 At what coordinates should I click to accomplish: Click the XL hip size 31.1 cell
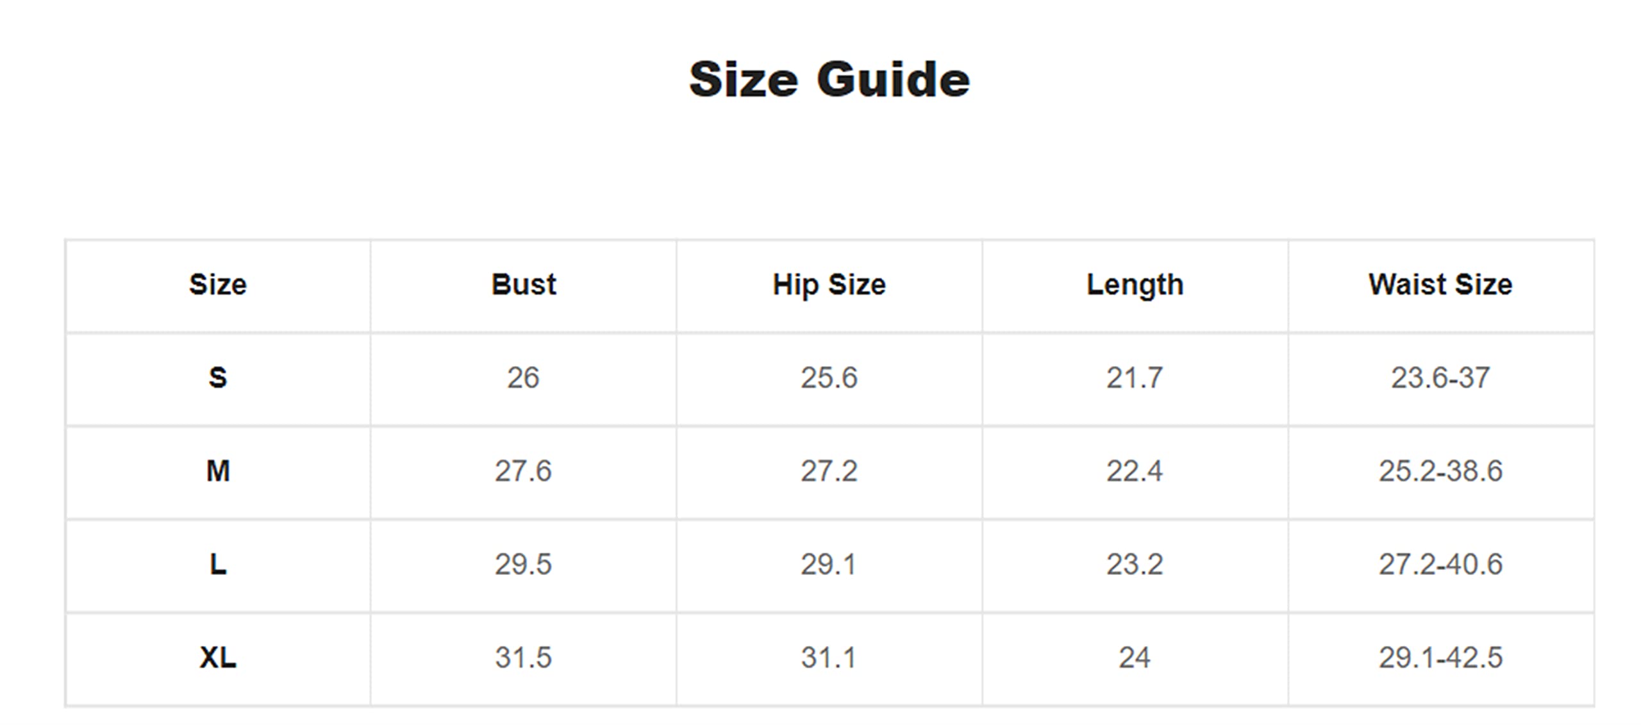[x=829, y=658]
